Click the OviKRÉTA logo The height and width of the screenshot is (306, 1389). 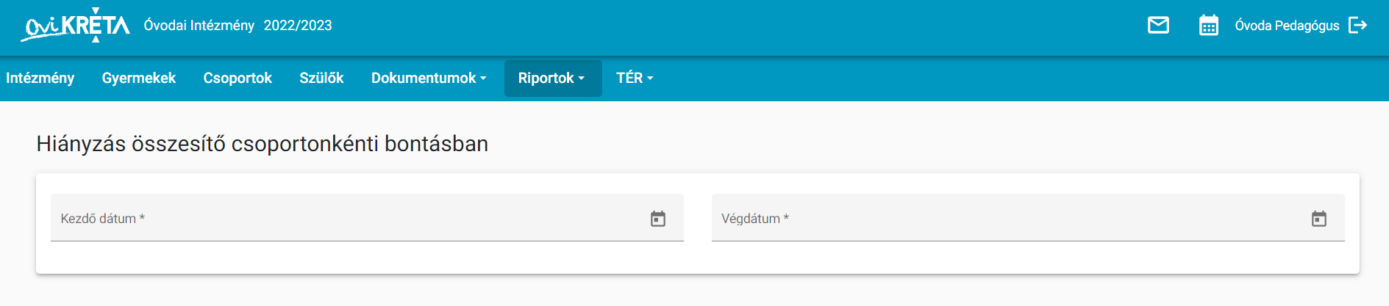(x=75, y=26)
